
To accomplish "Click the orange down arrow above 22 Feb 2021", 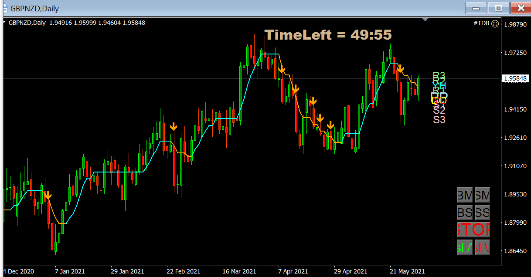I will tap(174, 126).
